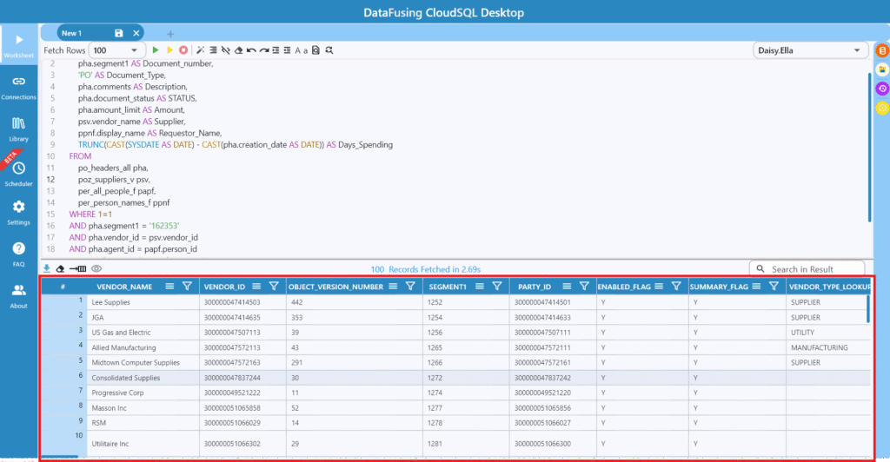
Task: Click the document search icon in toolbar
Action: [316, 50]
